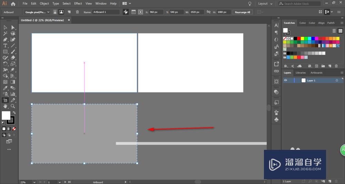Open the Paragraph panel icon in dock
Image resolution: width=345 pixels, height=184 pixels.
276,32
